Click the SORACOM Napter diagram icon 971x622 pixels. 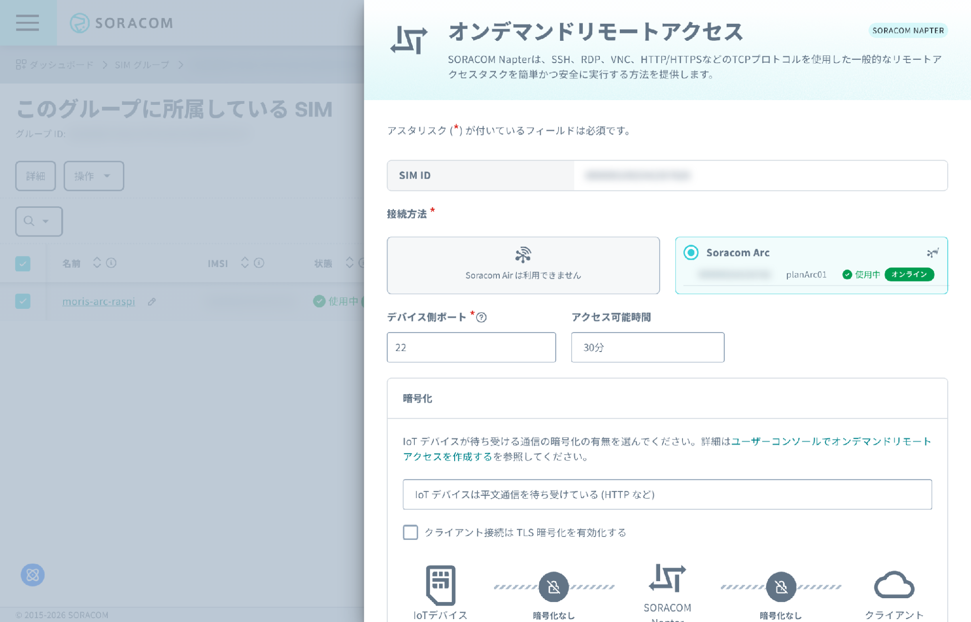(x=667, y=578)
